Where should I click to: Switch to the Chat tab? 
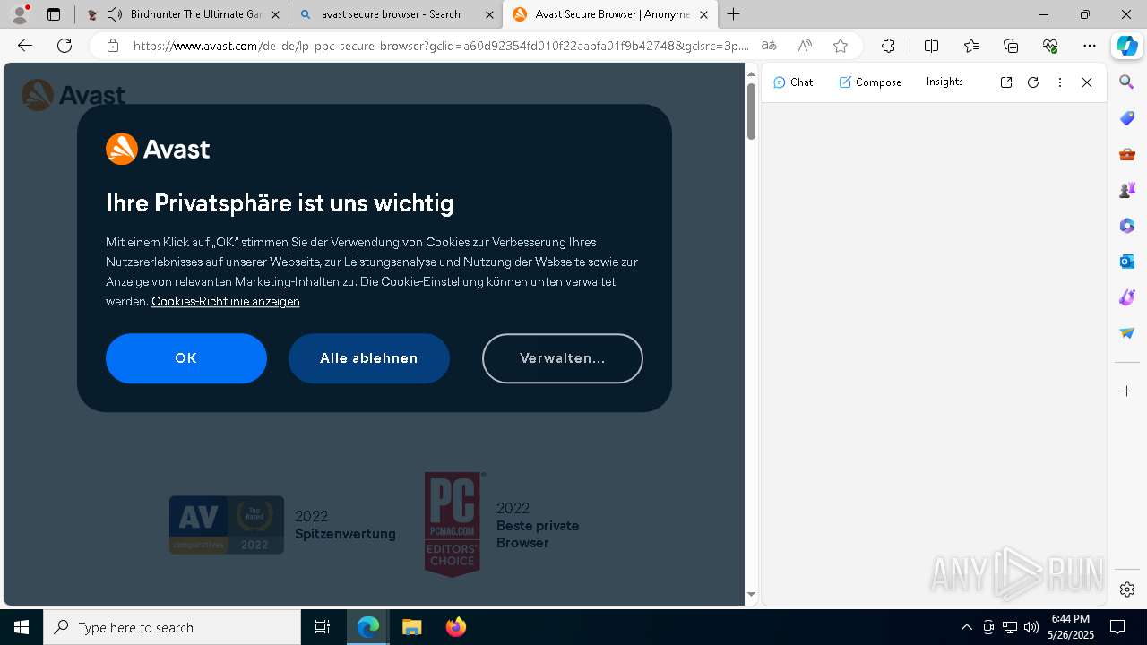click(x=793, y=82)
